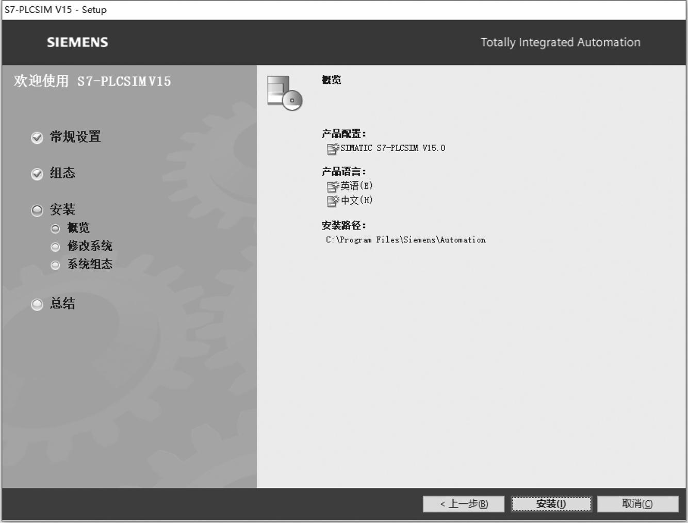Click the SIEMENS logo in header
This screenshot has width=688, height=523.
pyautogui.click(x=77, y=42)
